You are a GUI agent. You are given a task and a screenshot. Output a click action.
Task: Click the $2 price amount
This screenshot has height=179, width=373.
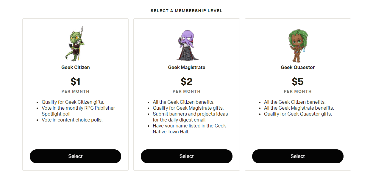187,81
